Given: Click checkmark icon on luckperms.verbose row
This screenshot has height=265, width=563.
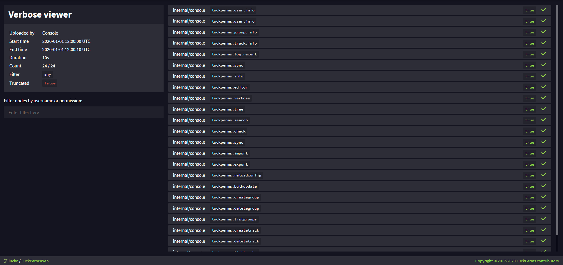Looking at the screenshot, I should click(x=544, y=98).
